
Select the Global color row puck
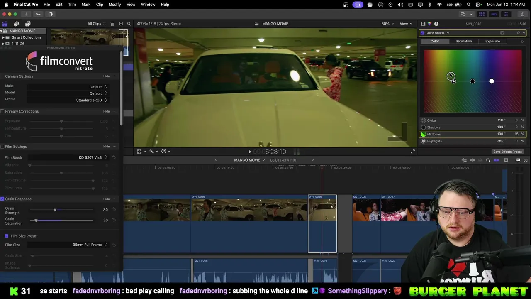coord(423,120)
